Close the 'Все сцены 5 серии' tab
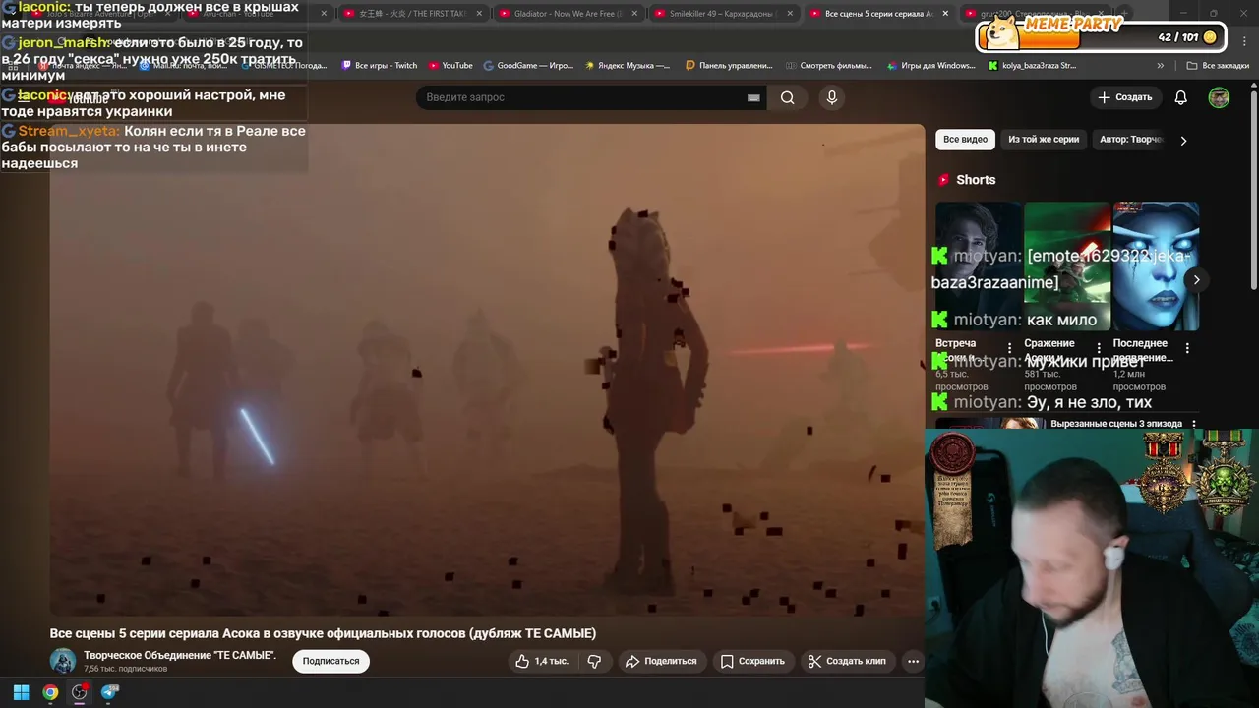 [x=945, y=14]
